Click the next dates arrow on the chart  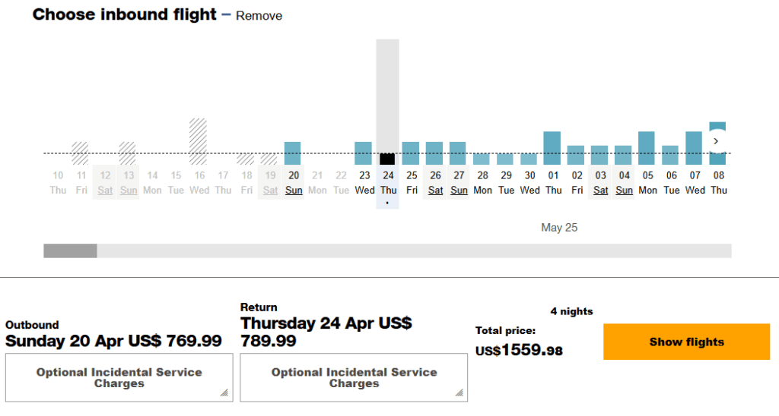tap(716, 141)
